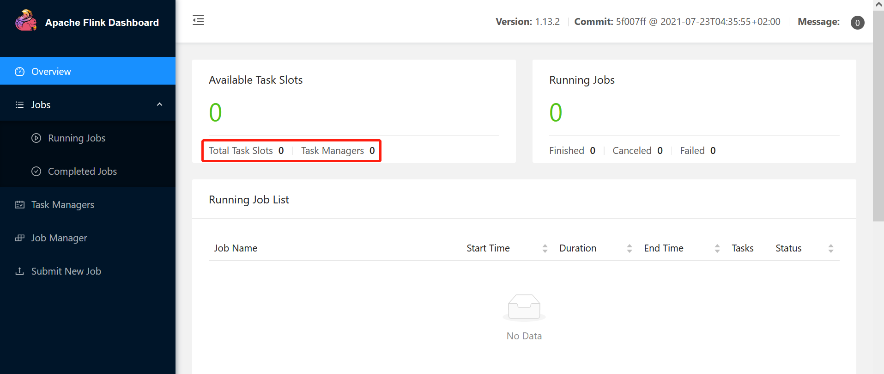
Task: Click the page vertical scrollbar thumb
Action: point(878,116)
